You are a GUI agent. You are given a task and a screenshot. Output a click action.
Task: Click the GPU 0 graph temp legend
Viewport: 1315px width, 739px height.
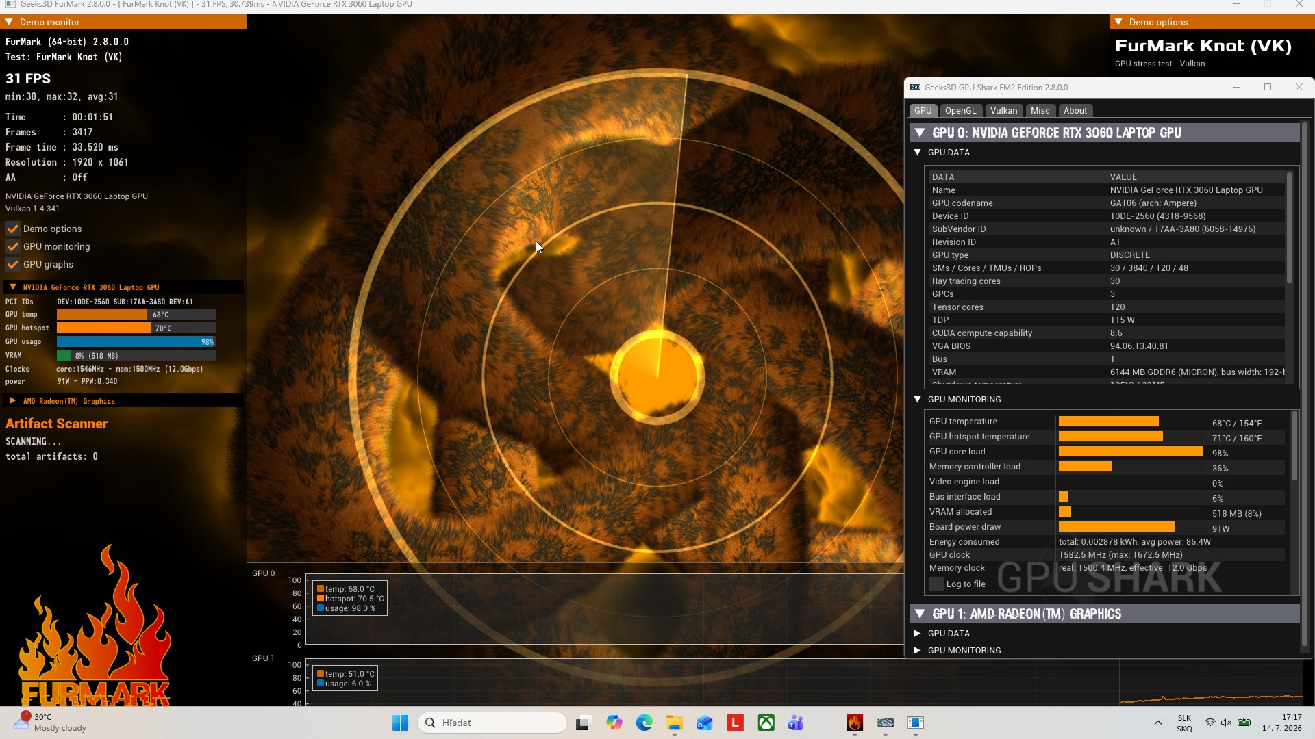click(x=346, y=589)
